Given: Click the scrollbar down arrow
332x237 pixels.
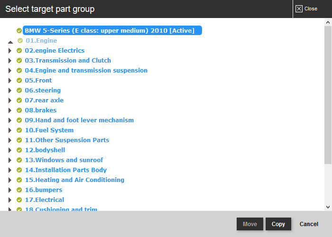Looking at the screenshot, I should (328, 207).
